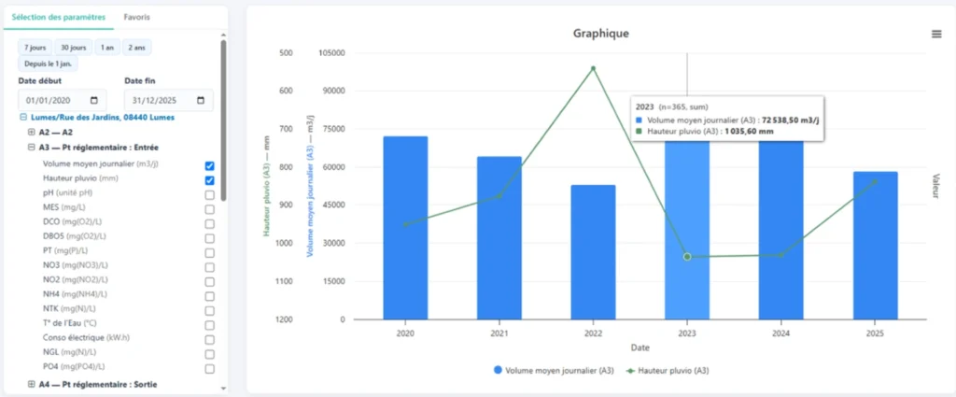Check the pH parameter checkbox
The width and height of the screenshot is (956, 397).
coord(210,195)
